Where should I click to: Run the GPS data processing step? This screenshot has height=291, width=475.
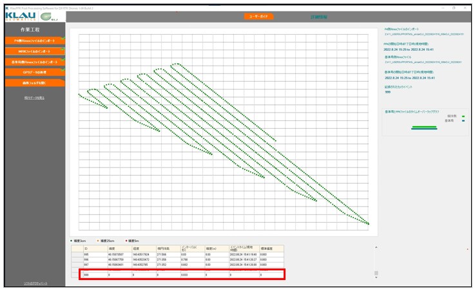pos(35,72)
